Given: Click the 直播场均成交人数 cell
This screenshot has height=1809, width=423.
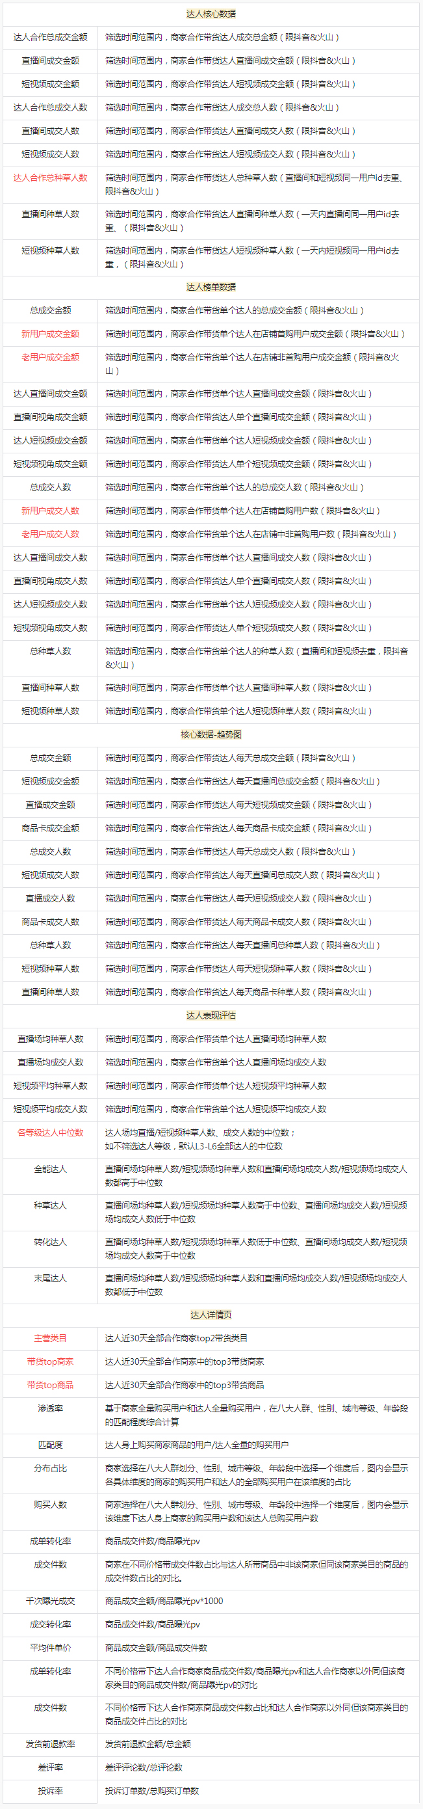Looking at the screenshot, I should click(51, 1062).
